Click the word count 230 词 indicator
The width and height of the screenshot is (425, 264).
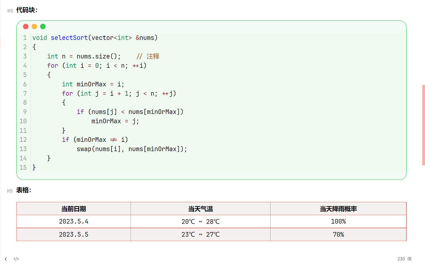404,259
